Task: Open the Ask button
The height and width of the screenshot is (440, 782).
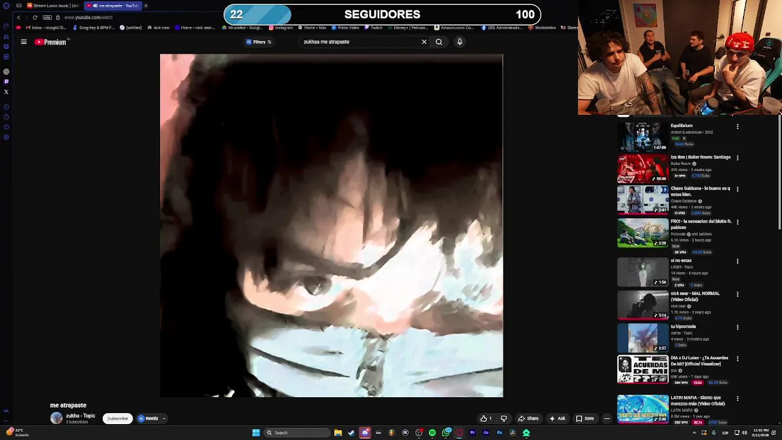Action: (557, 419)
